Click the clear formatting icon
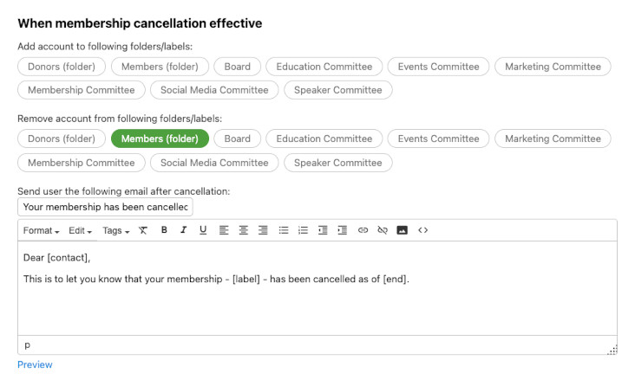 point(143,230)
